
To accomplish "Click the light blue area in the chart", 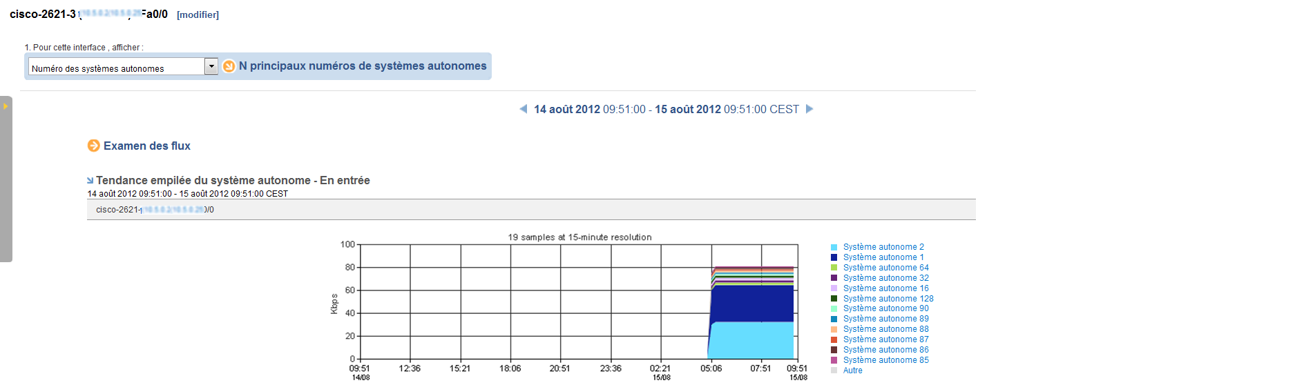I will coord(753,340).
